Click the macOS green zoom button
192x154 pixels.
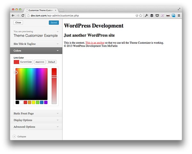coord(20,9)
